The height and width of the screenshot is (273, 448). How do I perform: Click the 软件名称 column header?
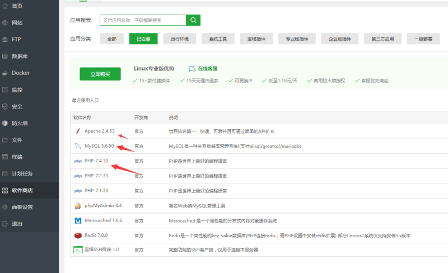(x=82, y=117)
